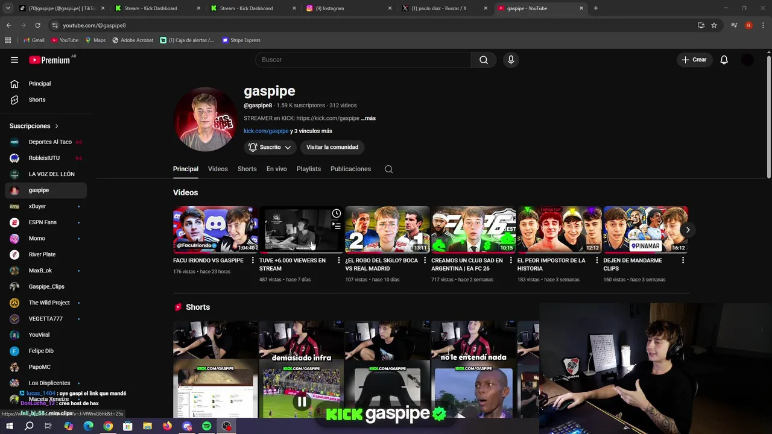The width and height of the screenshot is (772, 434).
Task: Search within channel using magnifier icon
Action: pyautogui.click(x=389, y=169)
